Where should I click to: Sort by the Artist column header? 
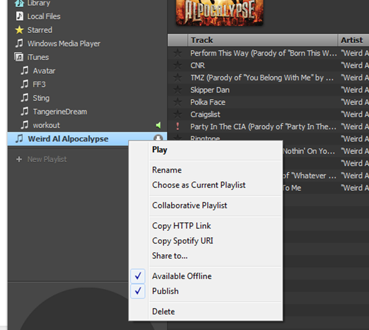coord(354,40)
